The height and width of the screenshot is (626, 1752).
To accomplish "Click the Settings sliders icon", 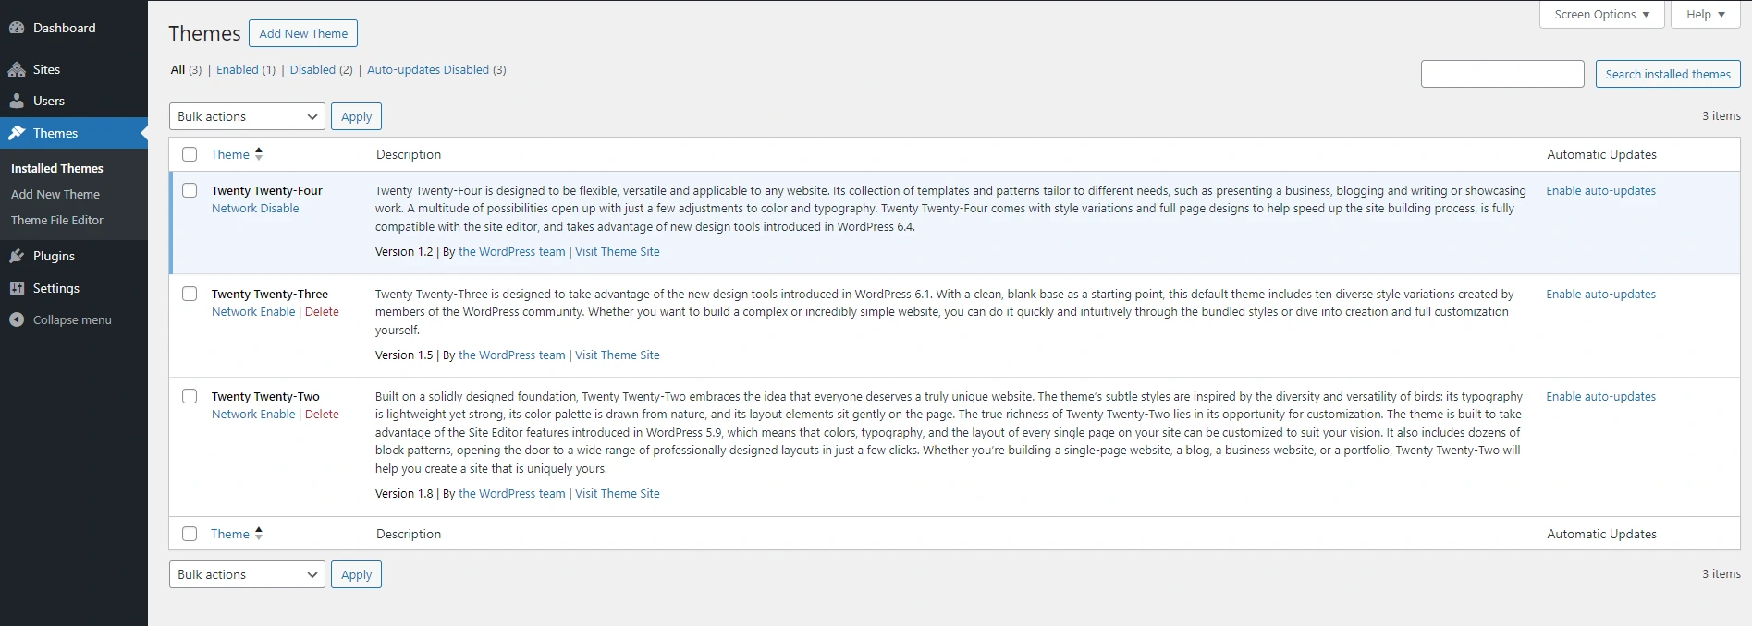I will 17,288.
